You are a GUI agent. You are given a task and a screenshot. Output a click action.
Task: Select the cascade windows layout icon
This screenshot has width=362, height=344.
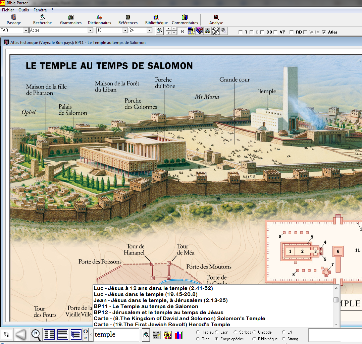coord(76,335)
